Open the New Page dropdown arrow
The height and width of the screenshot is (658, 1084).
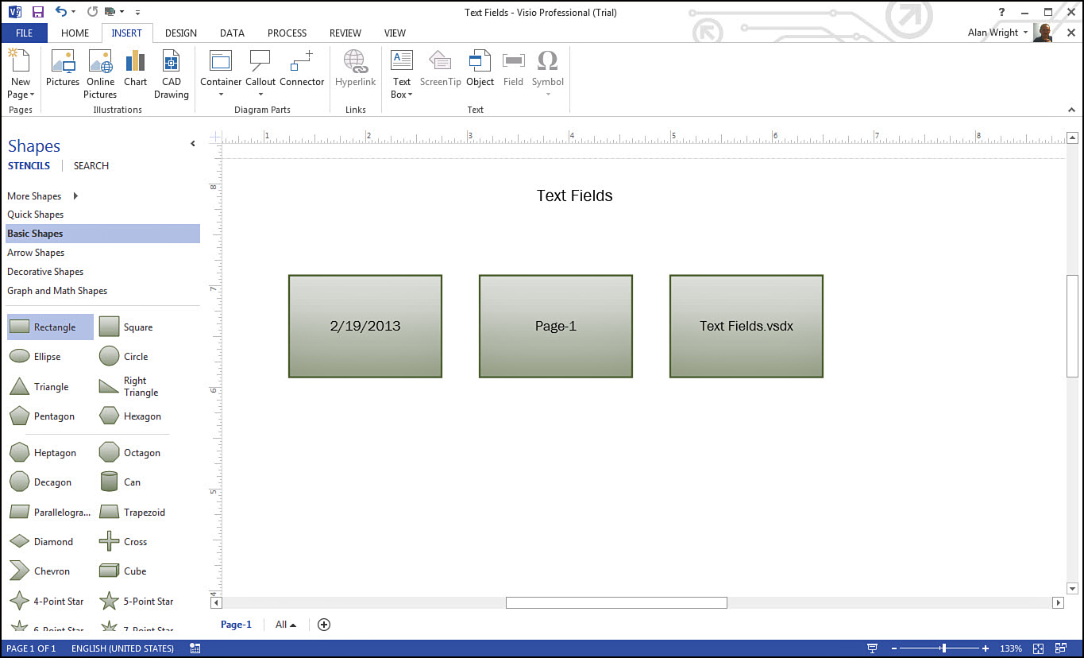pyautogui.click(x=32, y=95)
